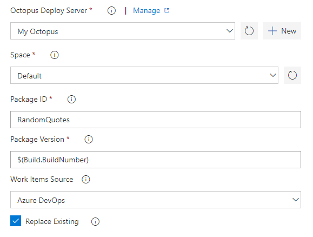Click the Work Items Source label

[42, 179]
